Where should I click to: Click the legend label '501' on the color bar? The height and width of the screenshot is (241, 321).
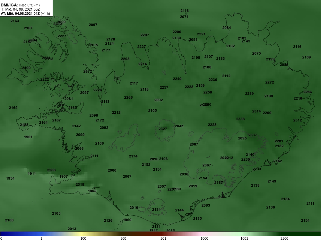pyautogui.click(x=163, y=238)
